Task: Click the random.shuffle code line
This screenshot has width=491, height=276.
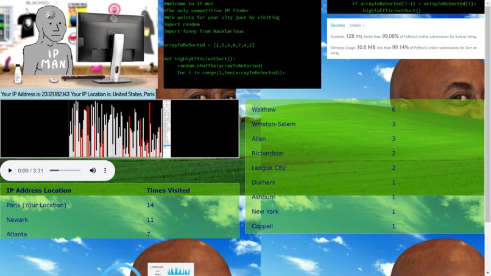Action: tap(220, 66)
